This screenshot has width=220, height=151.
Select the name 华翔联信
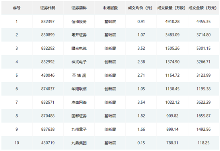tap(79, 89)
